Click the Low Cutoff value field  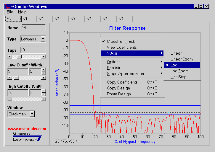click(x=18, y=71)
